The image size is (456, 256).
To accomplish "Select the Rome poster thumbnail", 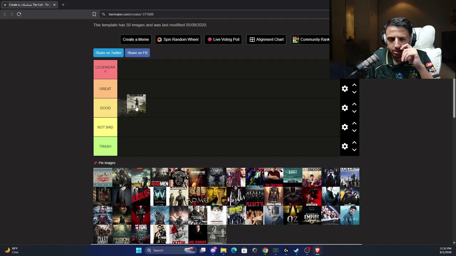I will click(198, 196).
